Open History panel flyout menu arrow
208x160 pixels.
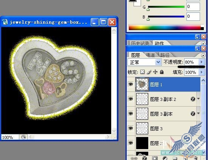(x=203, y=44)
